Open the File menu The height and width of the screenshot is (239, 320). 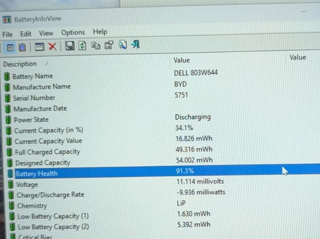(8, 35)
